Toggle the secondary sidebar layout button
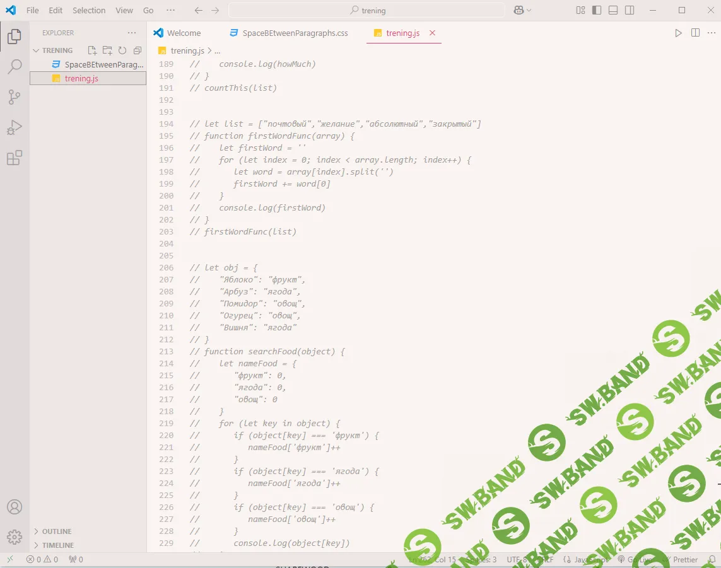 coord(630,10)
